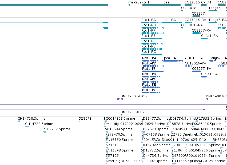
Task: Select the pea-RA transcript
Action: 172,23
